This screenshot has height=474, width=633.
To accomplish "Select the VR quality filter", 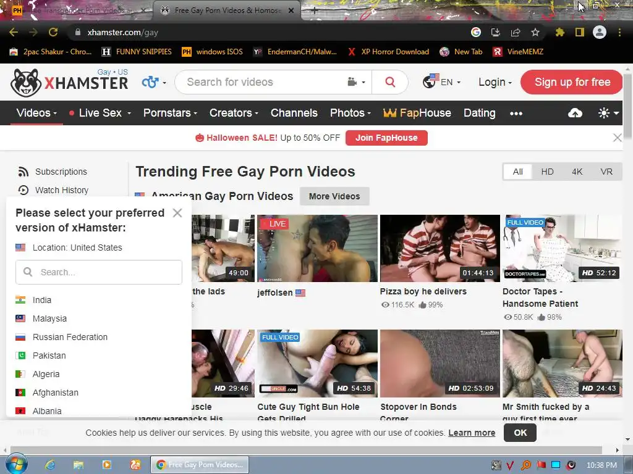I will pyautogui.click(x=606, y=172).
